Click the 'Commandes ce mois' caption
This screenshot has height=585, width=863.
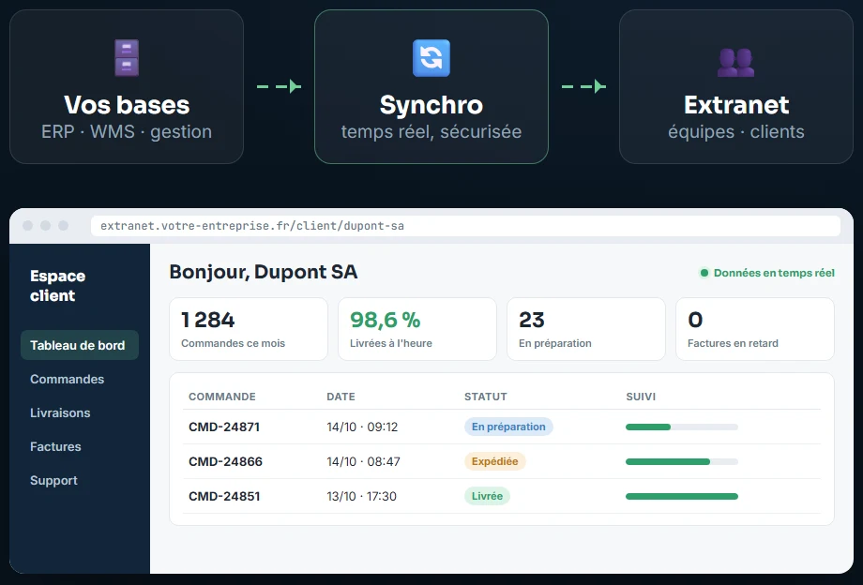pyautogui.click(x=233, y=343)
